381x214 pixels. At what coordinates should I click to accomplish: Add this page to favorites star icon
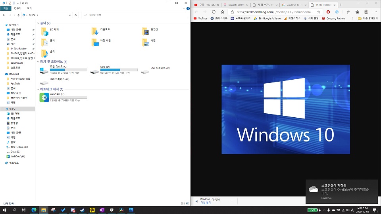(319, 12)
